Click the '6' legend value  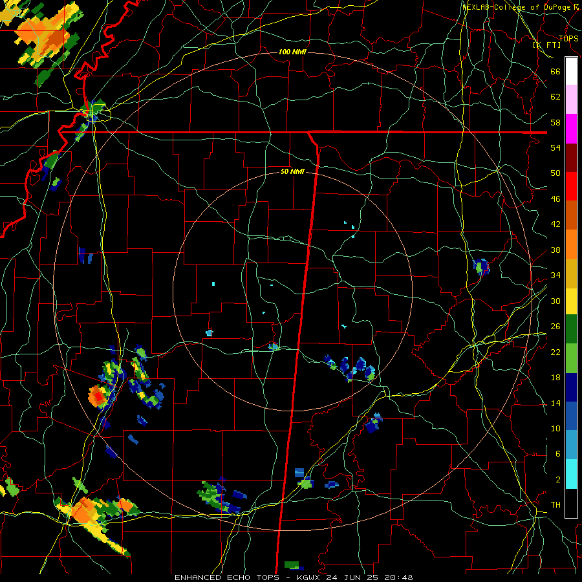point(557,453)
